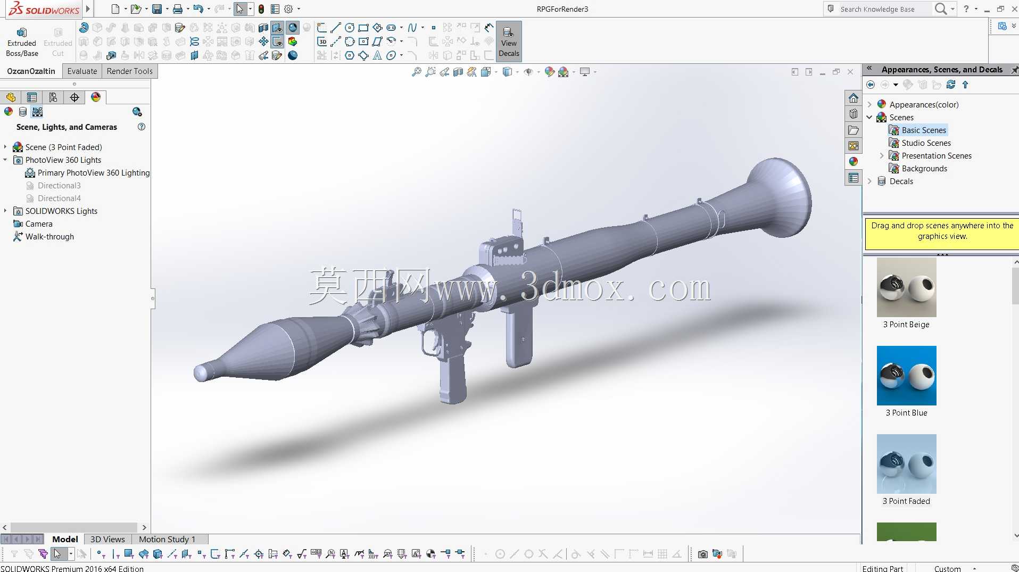1019x572 pixels.
Task: Select the Directional4 light
Action: coord(59,198)
